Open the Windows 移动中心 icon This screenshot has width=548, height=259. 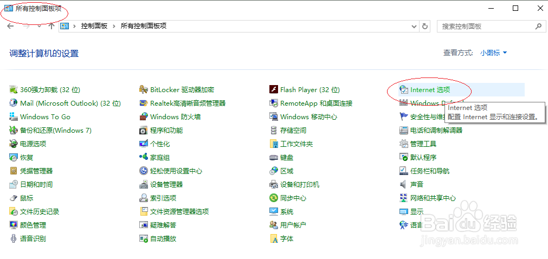click(273, 116)
